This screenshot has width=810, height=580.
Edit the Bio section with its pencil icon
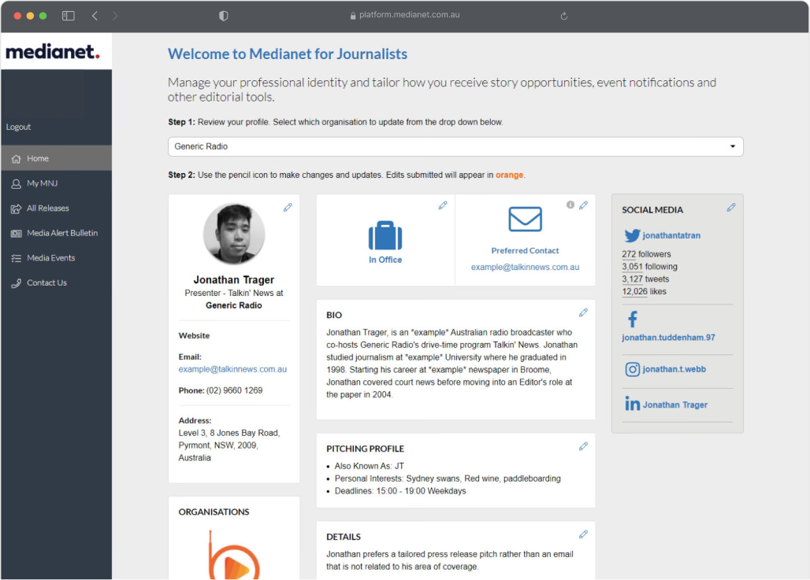pyautogui.click(x=583, y=312)
